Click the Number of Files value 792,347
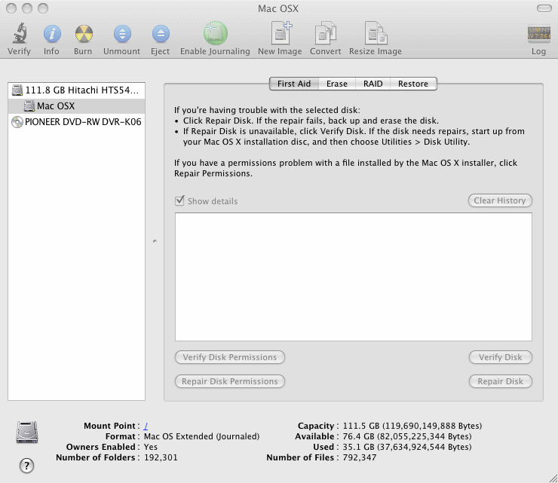The image size is (558, 483). click(x=360, y=457)
